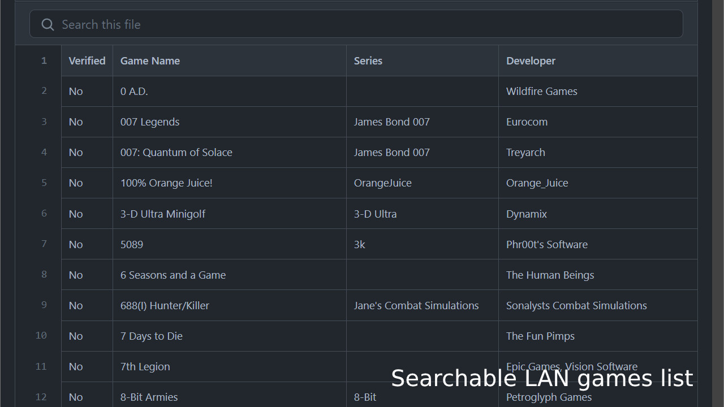Click the 'Treyarch' developer cell
This screenshot has width=724, height=407.
(x=525, y=153)
